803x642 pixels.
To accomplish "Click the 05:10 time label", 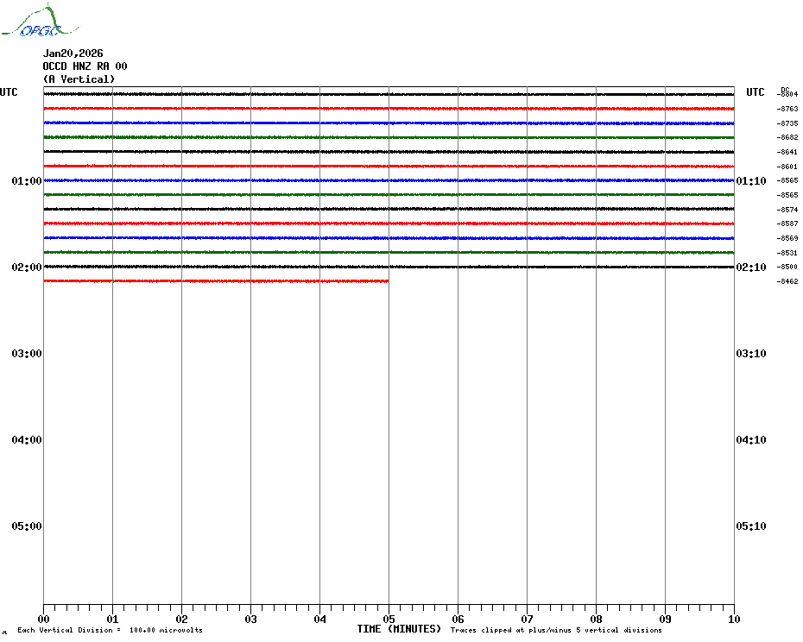I will (751, 526).
